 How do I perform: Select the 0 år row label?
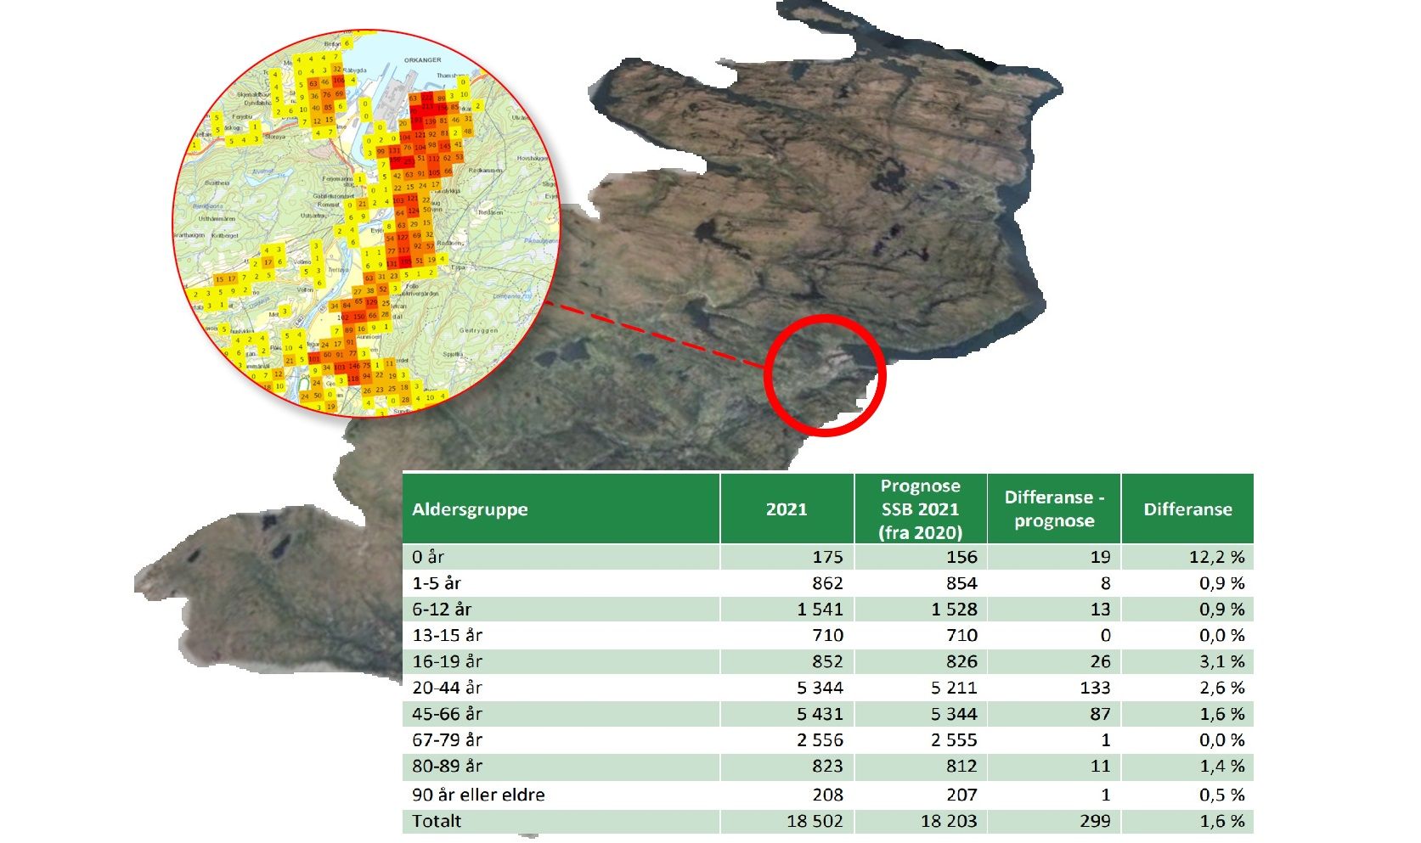click(428, 557)
